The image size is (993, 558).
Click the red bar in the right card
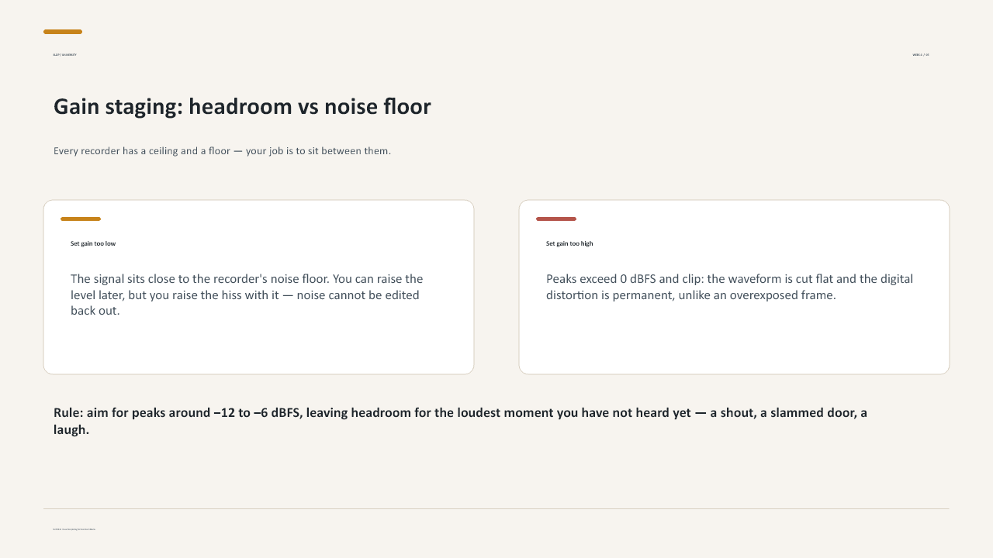556,219
